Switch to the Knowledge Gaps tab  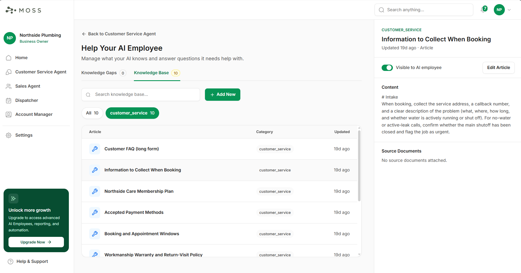pos(104,73)
